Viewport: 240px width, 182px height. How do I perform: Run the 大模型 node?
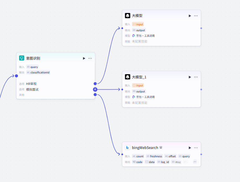(190, 16)
